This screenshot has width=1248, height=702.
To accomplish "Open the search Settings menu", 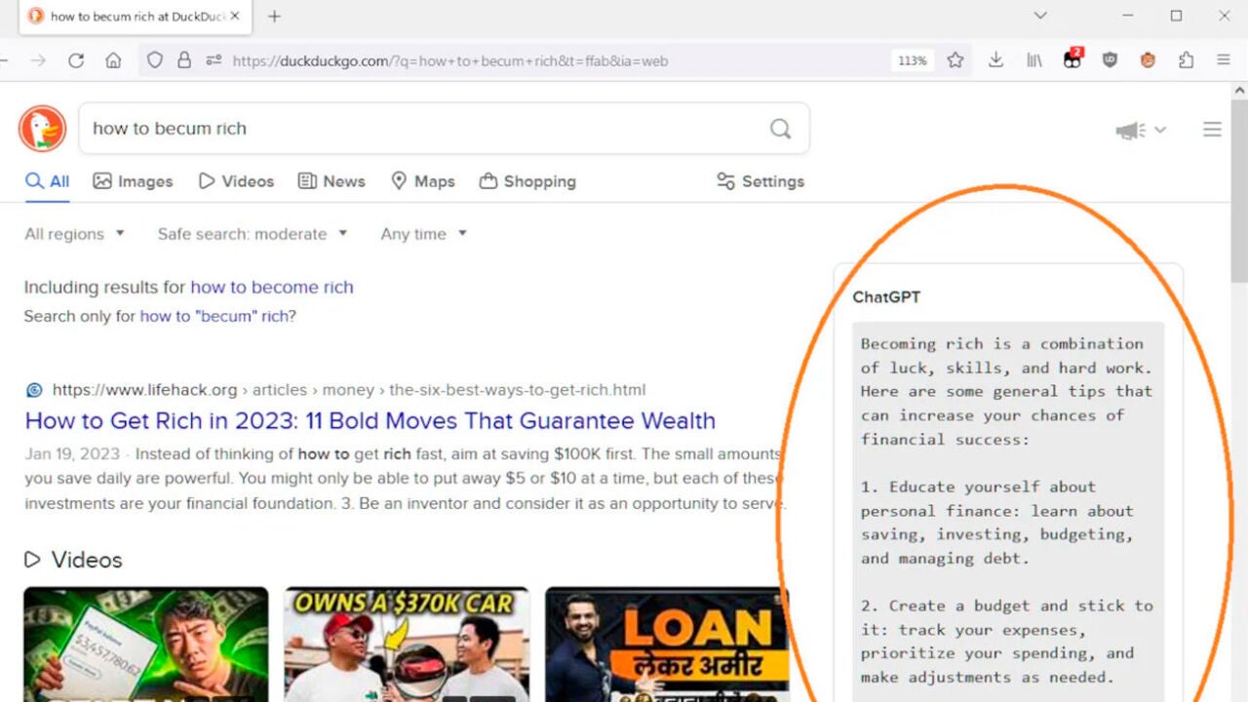I will [x=760, y=181].
